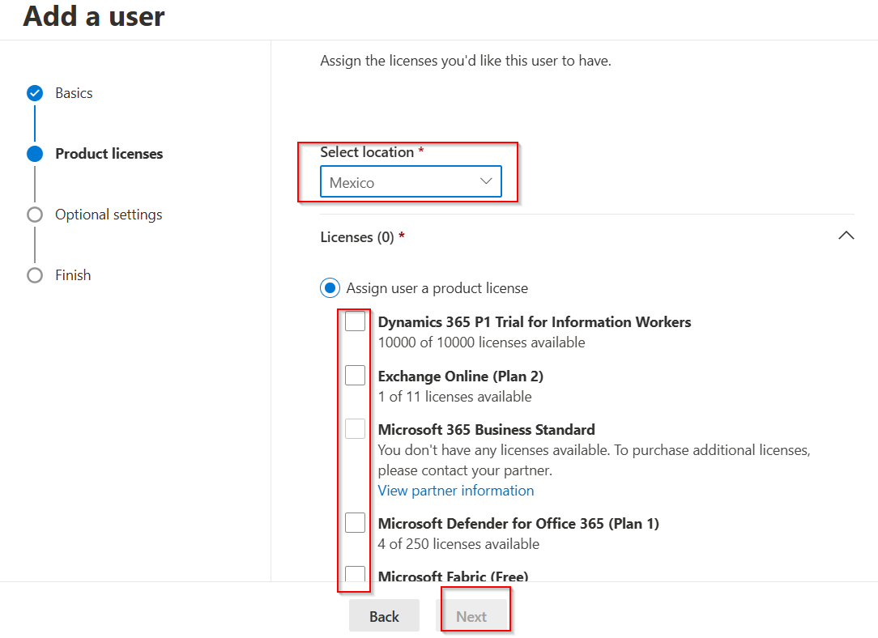Select the Microsoft Fabric (Free) checkbox
This screenshot has height=638, width=878.
pos(356,575)
